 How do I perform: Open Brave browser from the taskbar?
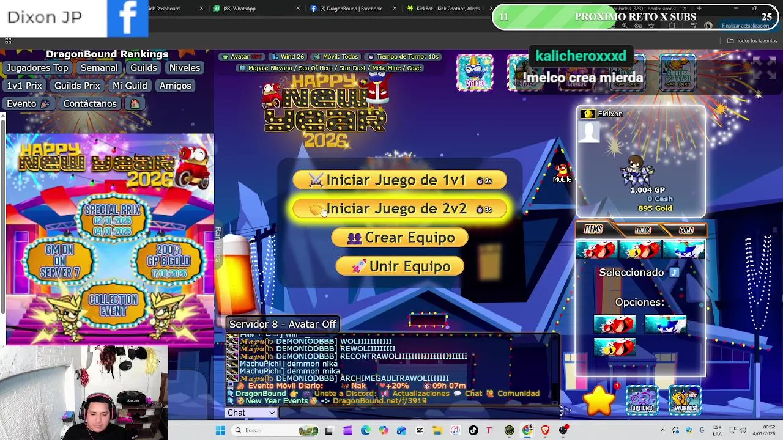(545, 430)
